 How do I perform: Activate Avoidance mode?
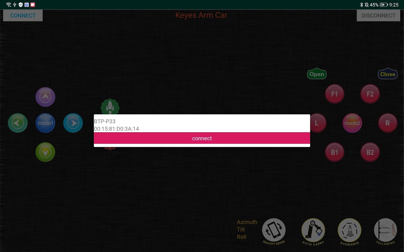349,232
